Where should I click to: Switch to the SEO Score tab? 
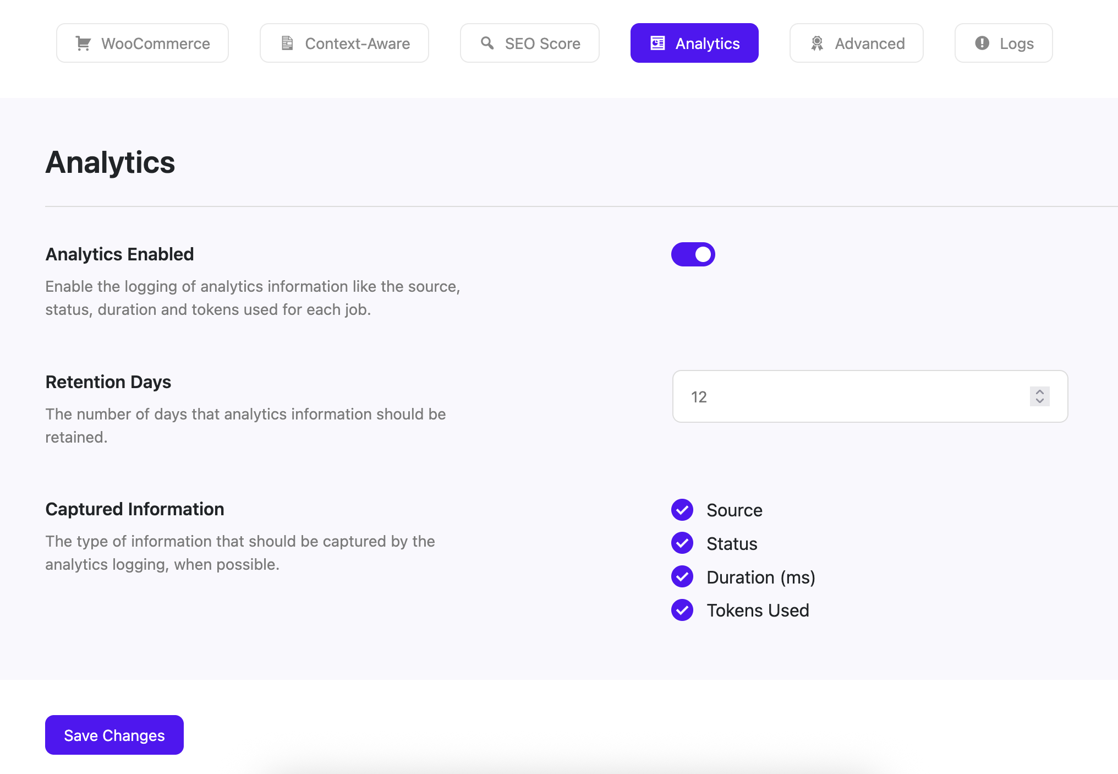click(x=542, y=43)
